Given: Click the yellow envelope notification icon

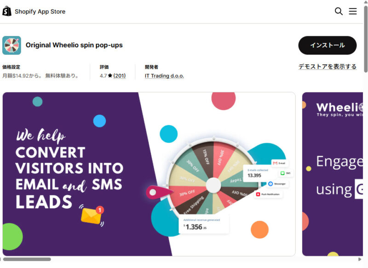Looking at the screenshot, I should (92, 215).
